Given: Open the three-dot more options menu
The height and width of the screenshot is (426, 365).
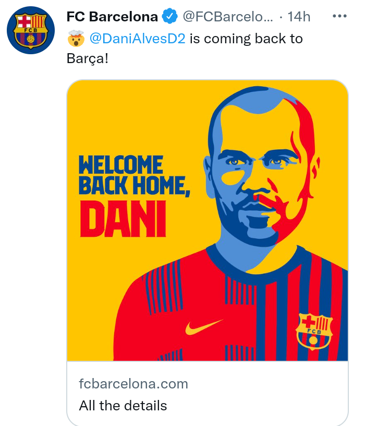Looking at the screenshot, I should click(x=339, y=16).
